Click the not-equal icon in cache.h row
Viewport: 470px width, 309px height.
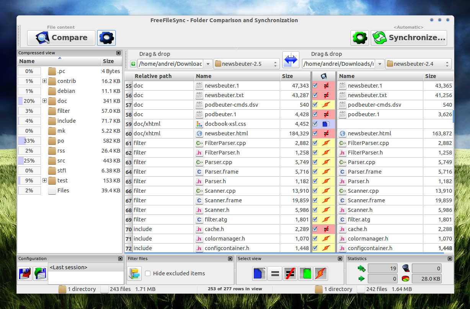pos(326,229)
